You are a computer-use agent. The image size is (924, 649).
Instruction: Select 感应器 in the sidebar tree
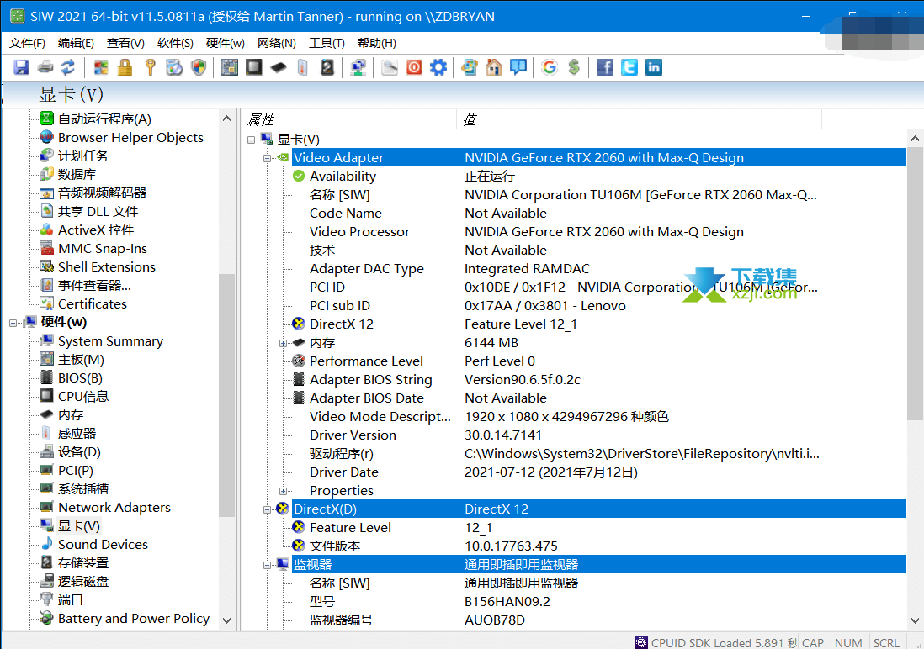click(x=77, y=434)
